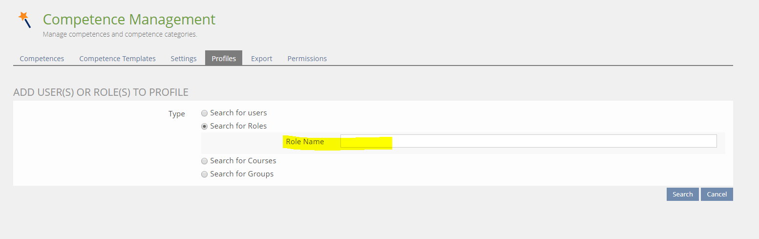Click the Cancel button
The height and width of the screenshot is (239, 759).
[x=717, y=194]
